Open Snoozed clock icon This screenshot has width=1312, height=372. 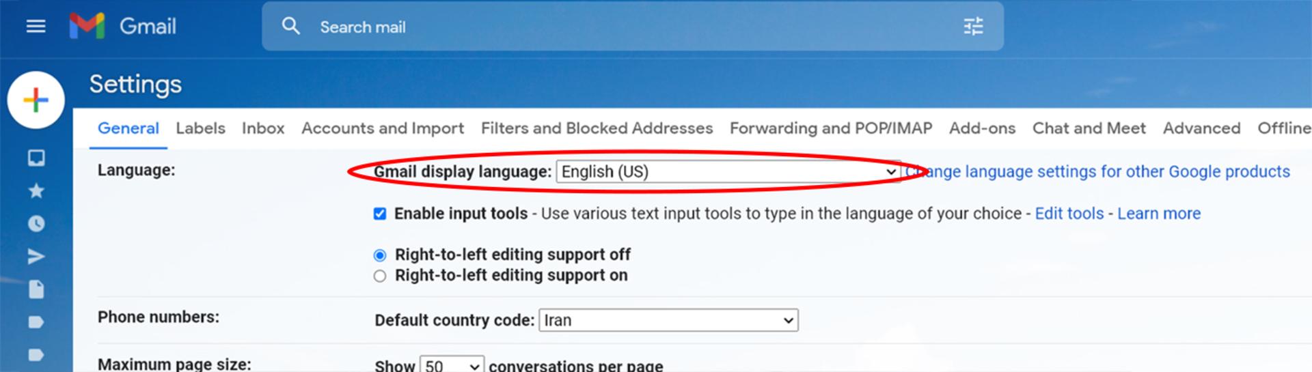[36, 224]
